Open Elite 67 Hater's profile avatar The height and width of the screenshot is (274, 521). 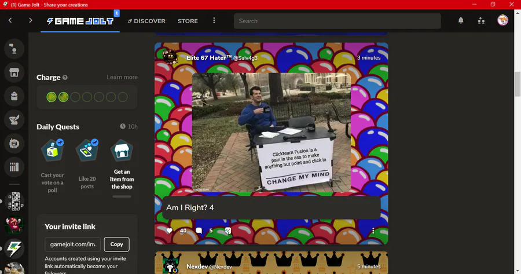170,57
